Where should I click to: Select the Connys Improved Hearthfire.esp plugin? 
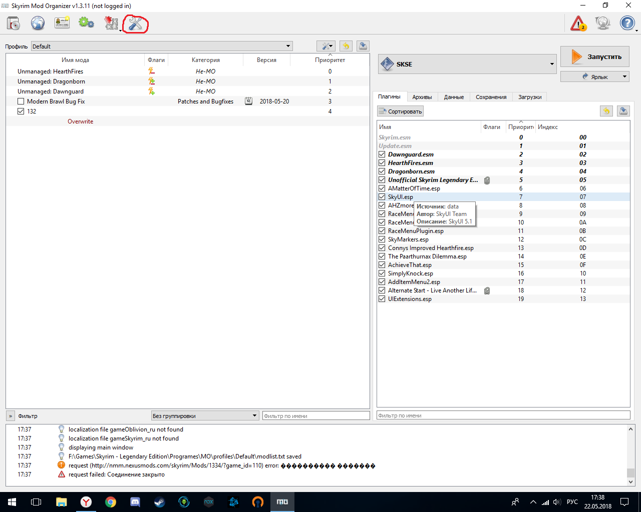click(431, 248)
